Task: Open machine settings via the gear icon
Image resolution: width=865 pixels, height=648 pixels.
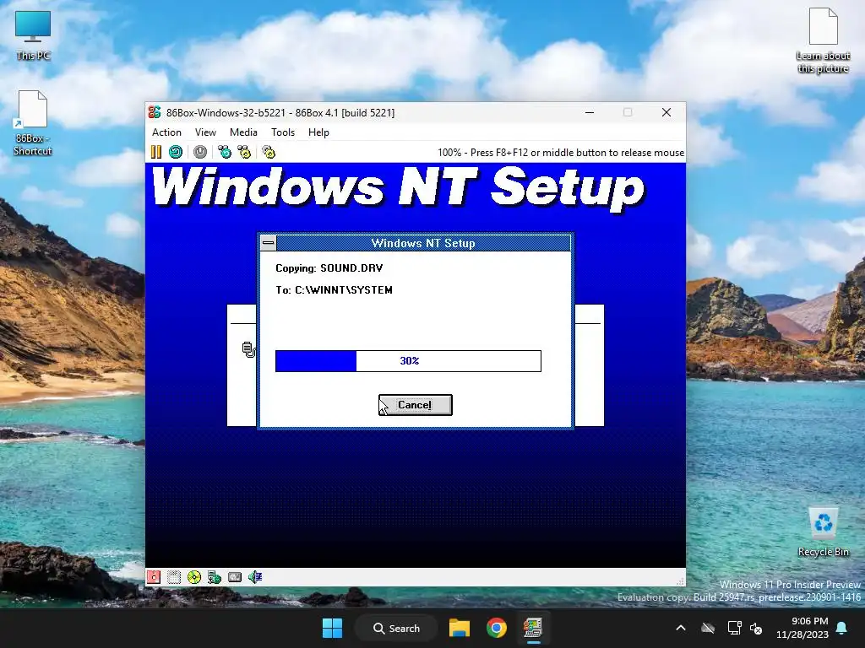Action: [x=269, y=152]
